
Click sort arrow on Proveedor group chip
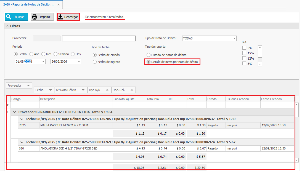click(x=28, y=85)
